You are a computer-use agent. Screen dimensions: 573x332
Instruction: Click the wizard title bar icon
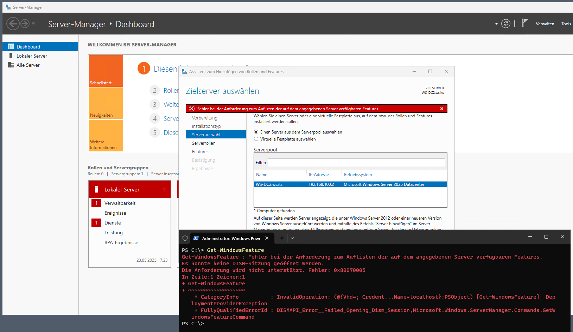(184, 71)
